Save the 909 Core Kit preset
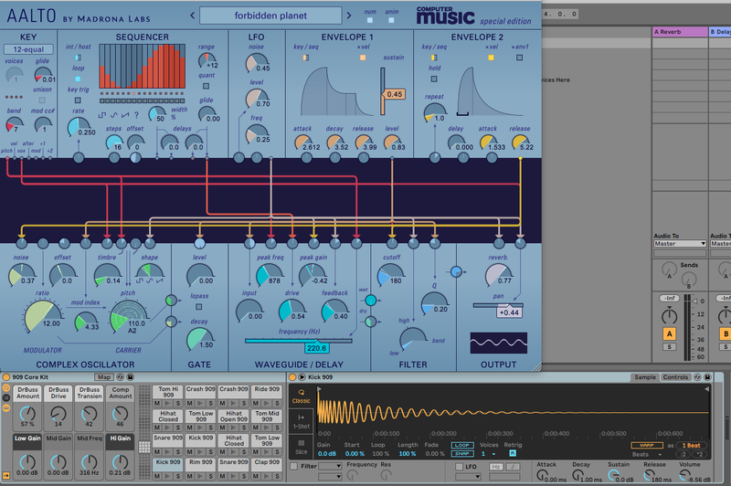The width and height of the screenshot is (731, 486). 131,377
